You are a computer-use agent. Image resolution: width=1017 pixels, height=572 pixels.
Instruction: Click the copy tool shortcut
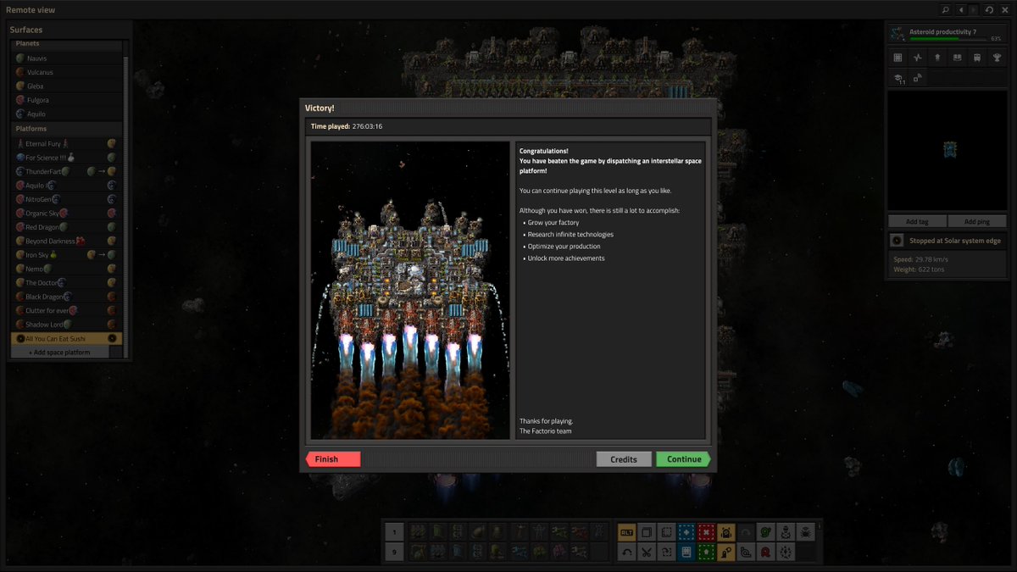point(646,531)
